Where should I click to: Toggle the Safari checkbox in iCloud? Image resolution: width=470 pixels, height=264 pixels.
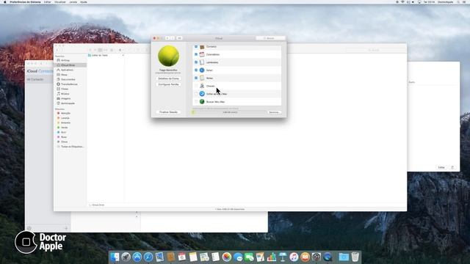click(196, 70)
